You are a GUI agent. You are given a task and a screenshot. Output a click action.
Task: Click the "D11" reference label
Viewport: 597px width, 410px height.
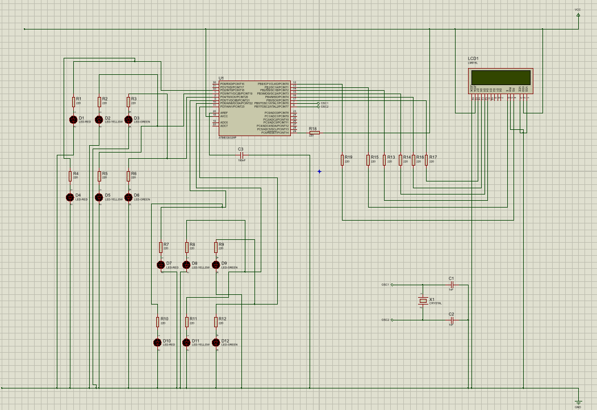tap(195, 341)
